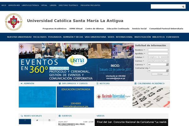Image resolution: width=189 pixels, height=126 pixels.
Task: Click the university name title
Action: coord(75,21)
